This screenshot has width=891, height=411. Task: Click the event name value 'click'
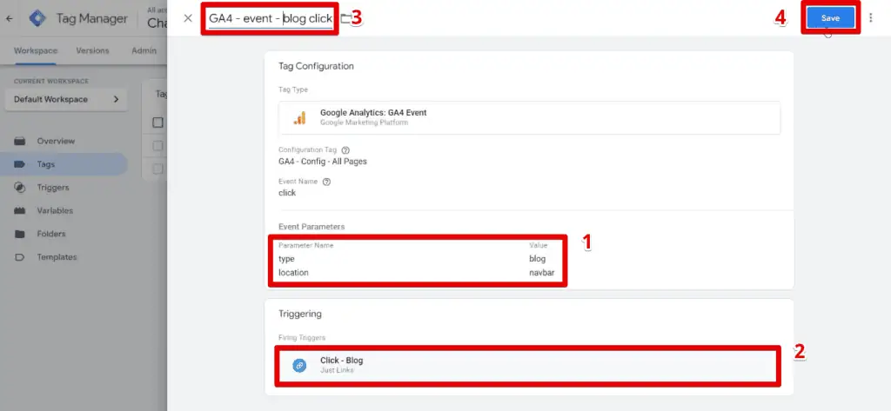[x=287, y=193]
